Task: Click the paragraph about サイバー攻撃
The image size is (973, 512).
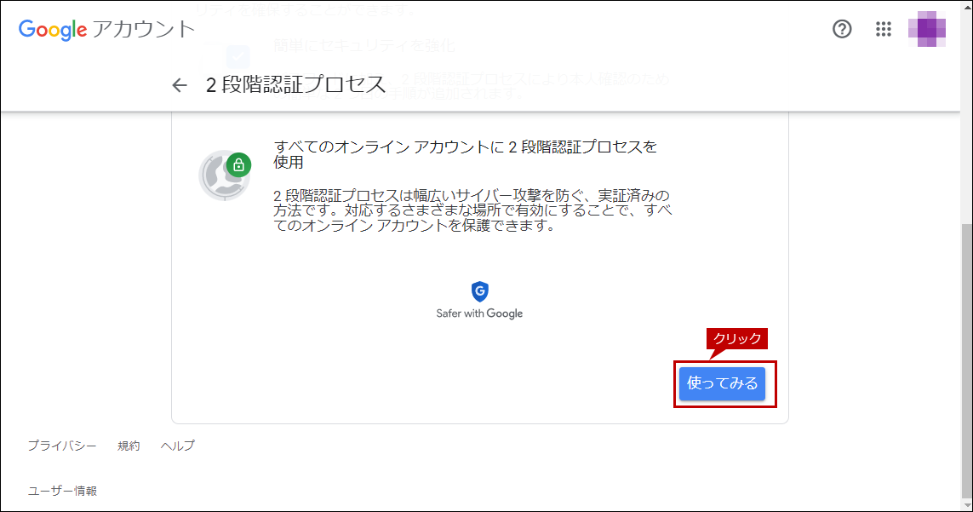Action: click(472, 210)
